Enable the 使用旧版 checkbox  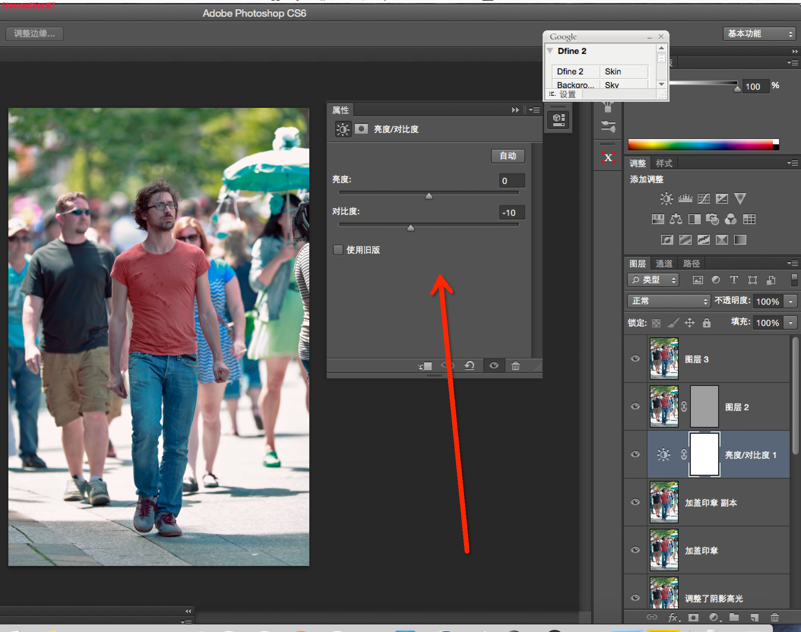click(338, 250)
